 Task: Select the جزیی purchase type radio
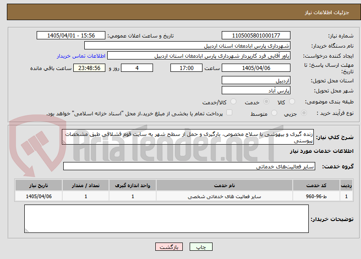[x=304, y=113]
